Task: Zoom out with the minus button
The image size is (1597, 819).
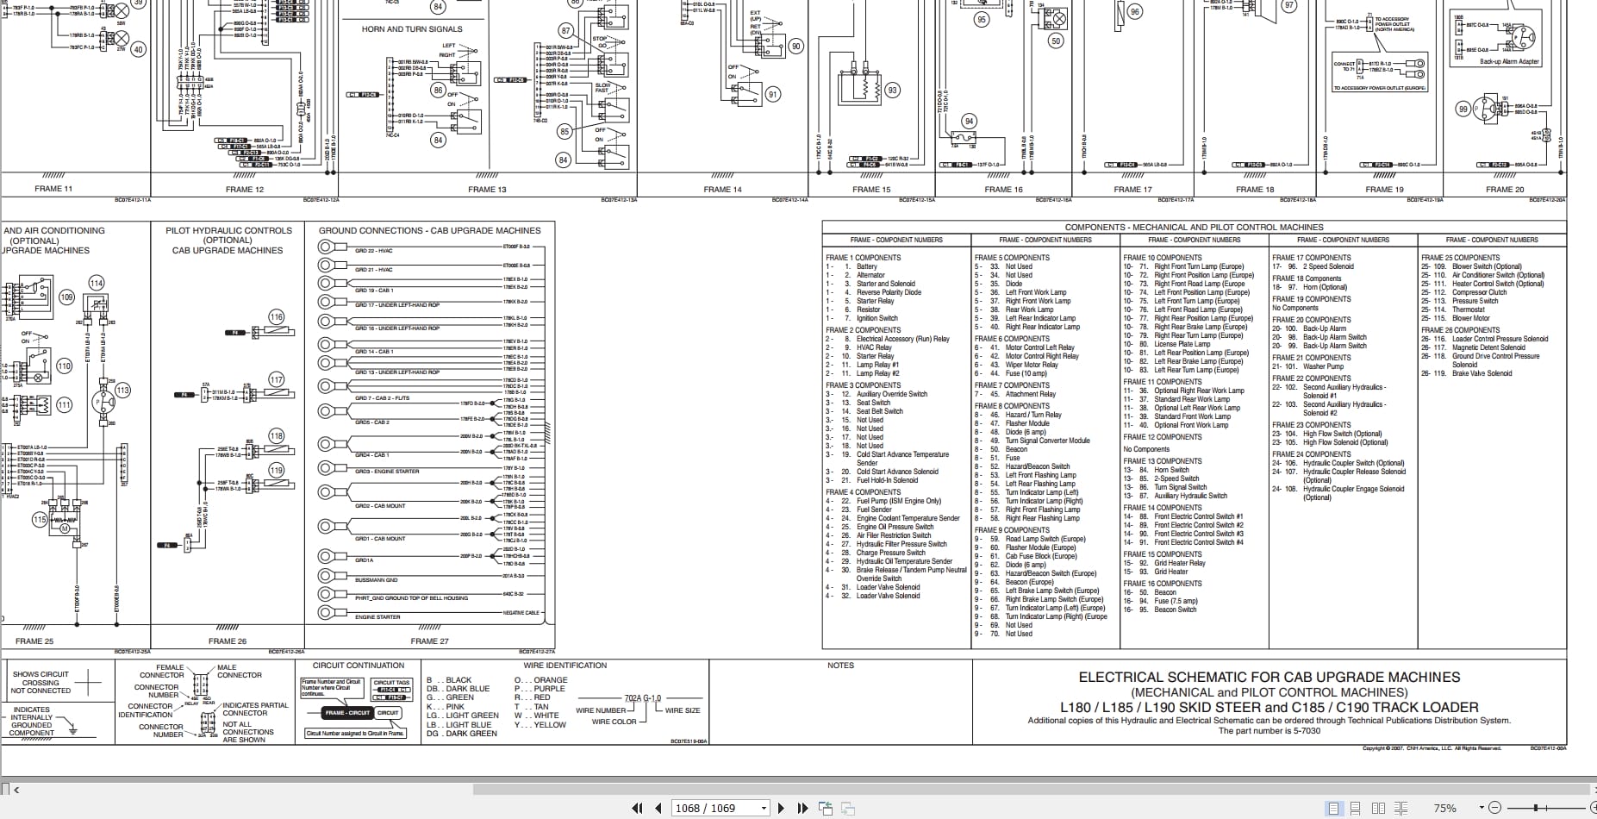Action: pyautogui.click(x=1495, y=808)
